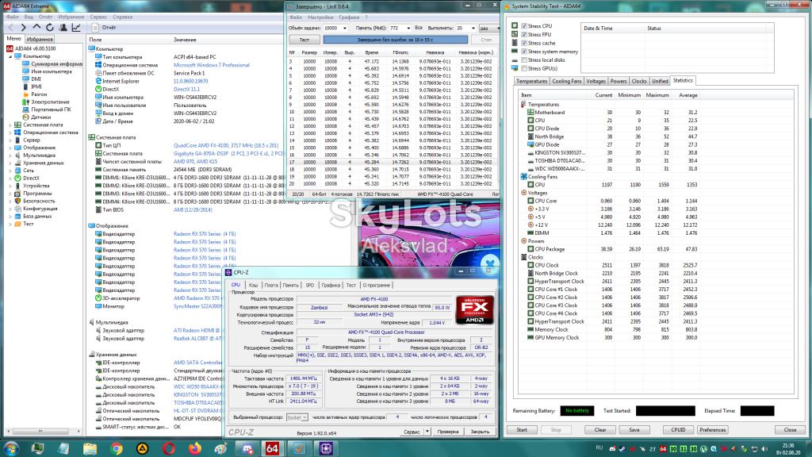812x457 pixels.
Task: Open the LinX memory dropdown (772)
Action: pyautogui.click(x=408, y=28)
